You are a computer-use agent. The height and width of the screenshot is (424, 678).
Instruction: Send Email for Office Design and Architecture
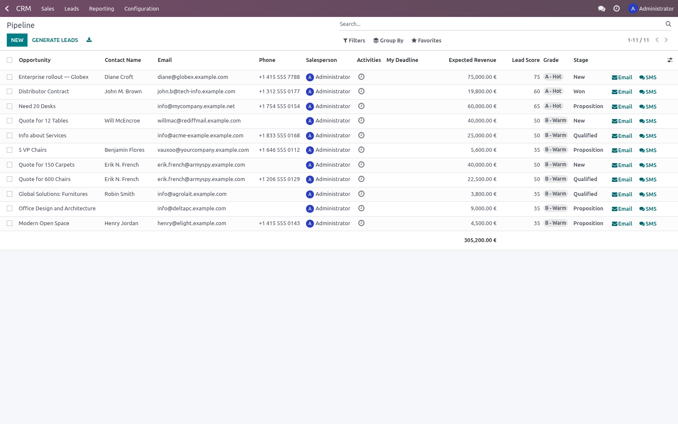coord(622,209)
